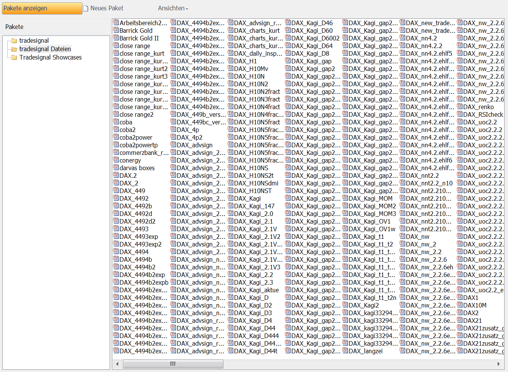Select the Barrick Gold package
This screenshot has height=372, width=508.
136,31
